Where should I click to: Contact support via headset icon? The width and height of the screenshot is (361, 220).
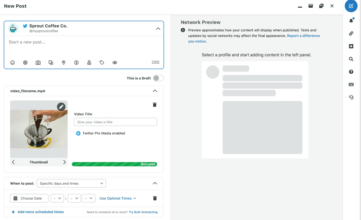click(351, 97)
